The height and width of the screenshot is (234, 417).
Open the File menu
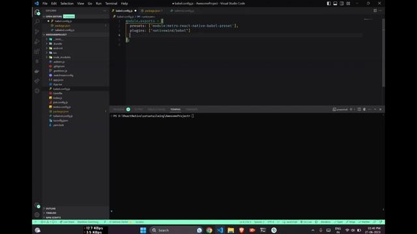click(45, 3)
